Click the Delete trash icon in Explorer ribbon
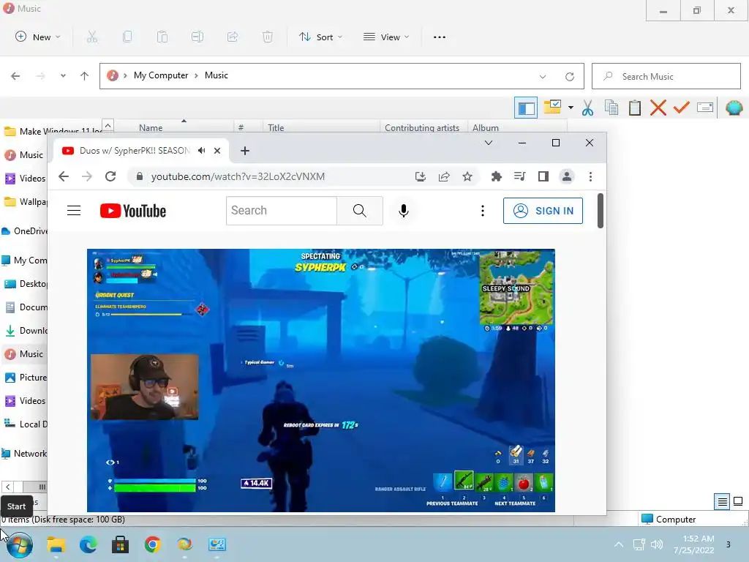The image size is (749, 562). pyautogui.click(x=268, y=37)
